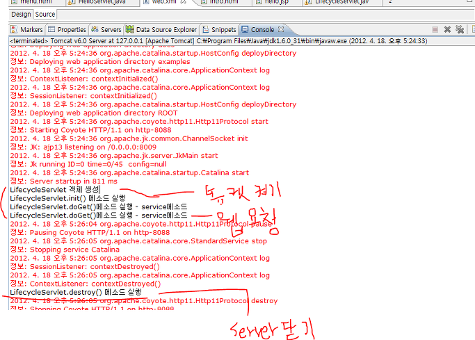Open the Servers view tab
This screenshot has width=475, height=340.
[106, 29]
